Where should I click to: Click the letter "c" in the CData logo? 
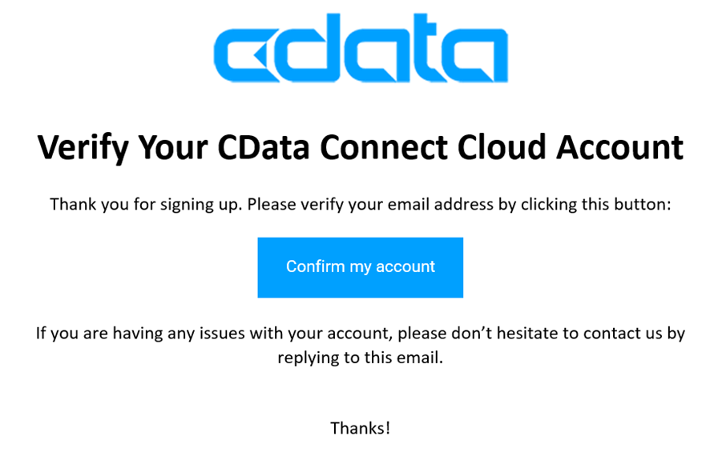pos(240,54)
